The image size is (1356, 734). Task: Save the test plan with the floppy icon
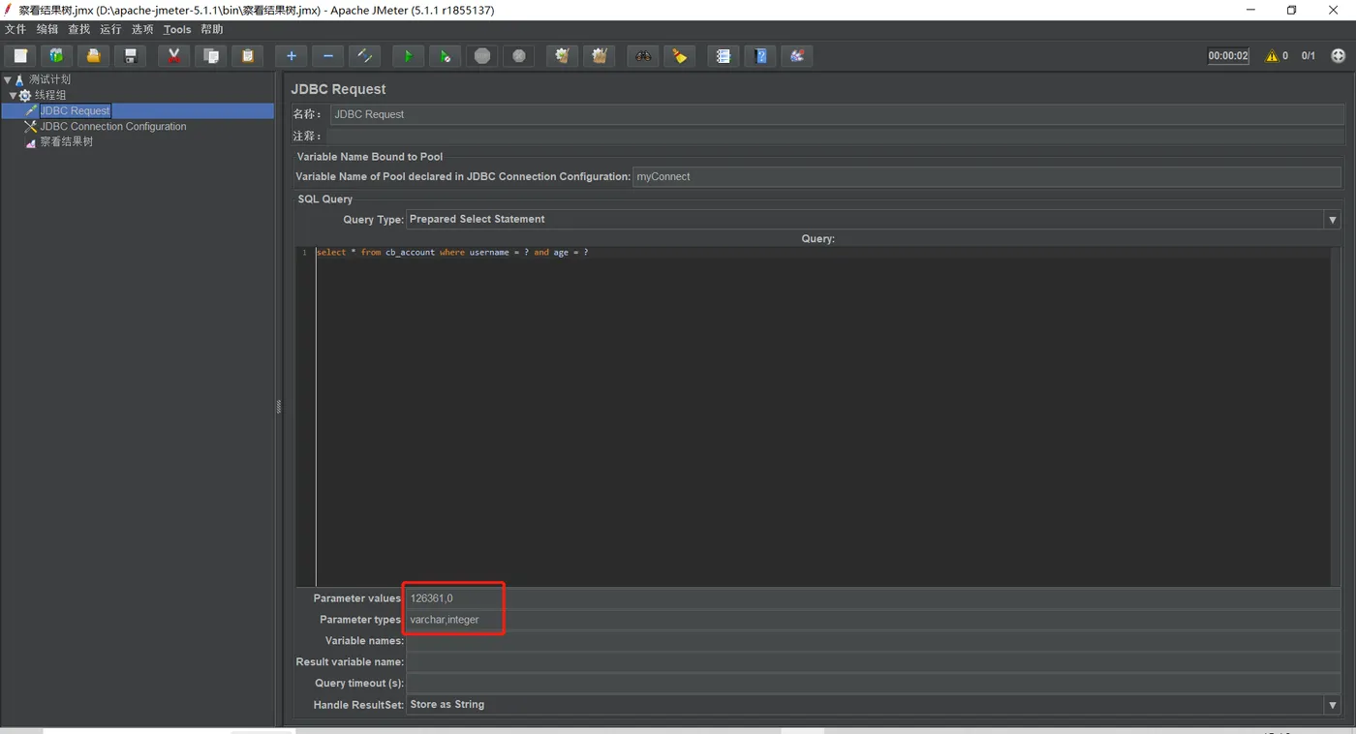pos(130,56)
